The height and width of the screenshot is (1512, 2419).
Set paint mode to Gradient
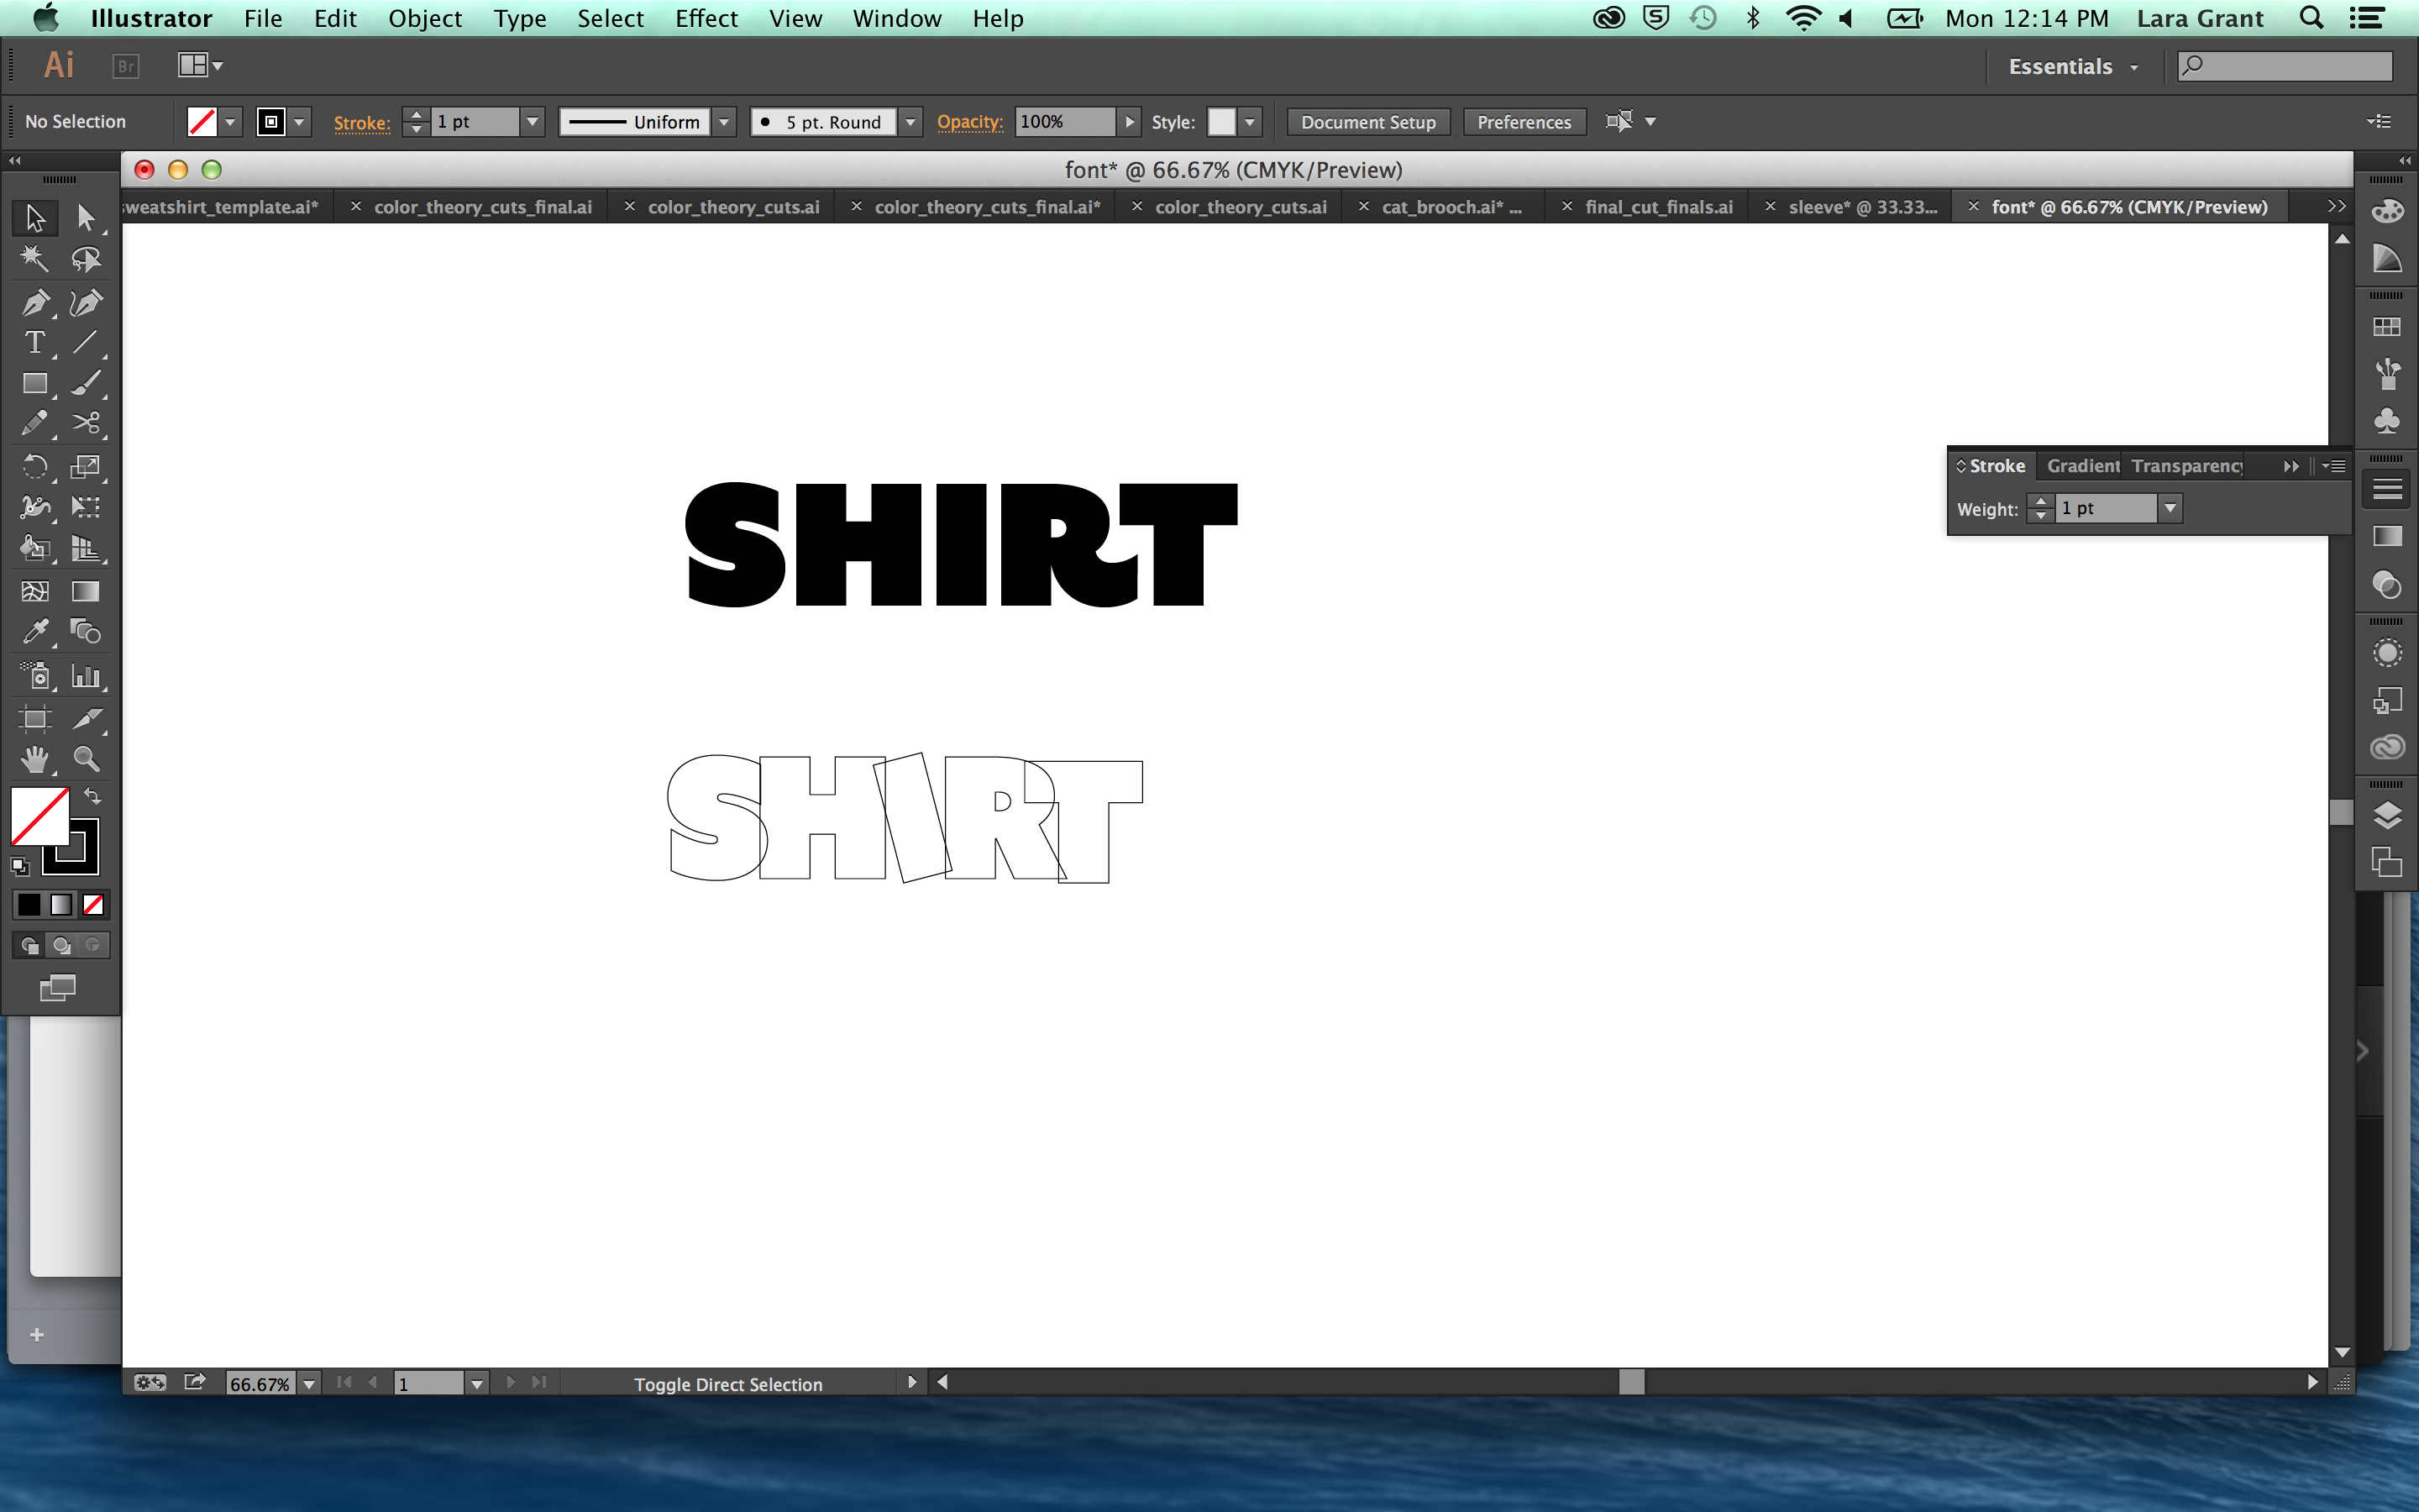(x=61, y=905)
